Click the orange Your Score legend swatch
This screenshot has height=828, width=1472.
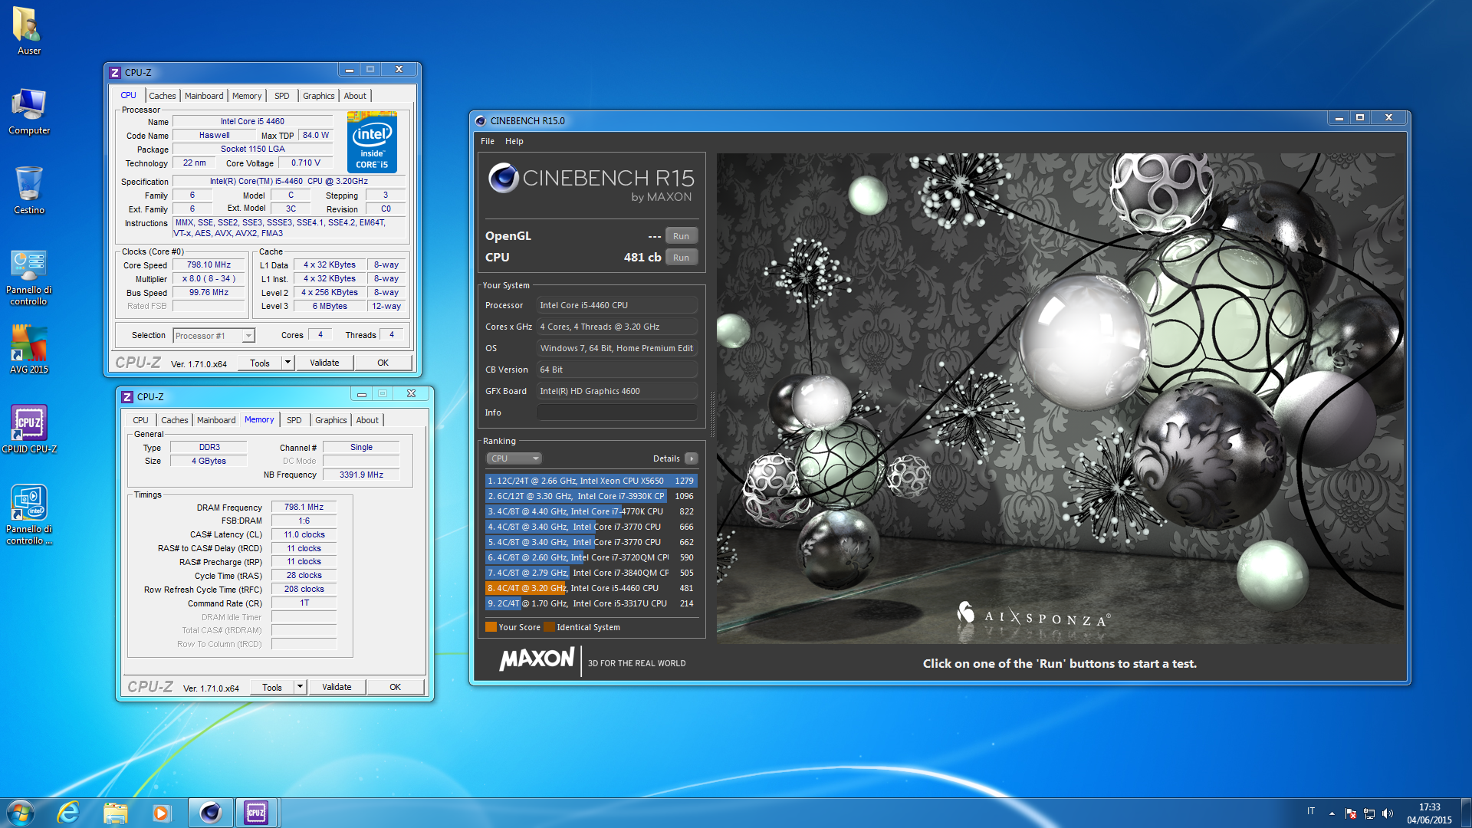[x=491, y=627]
